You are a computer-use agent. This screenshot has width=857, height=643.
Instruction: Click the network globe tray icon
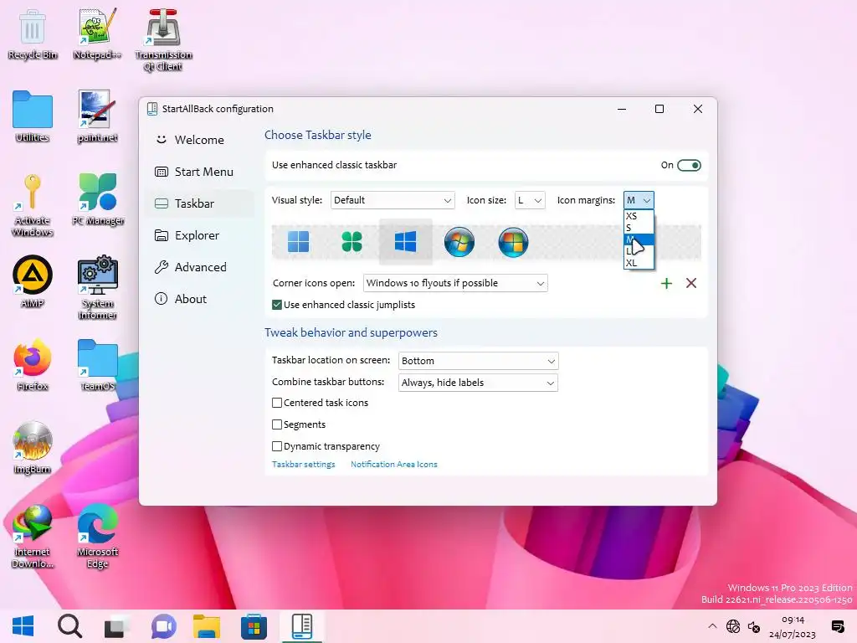pyautogui.click(x=733, y=626)
